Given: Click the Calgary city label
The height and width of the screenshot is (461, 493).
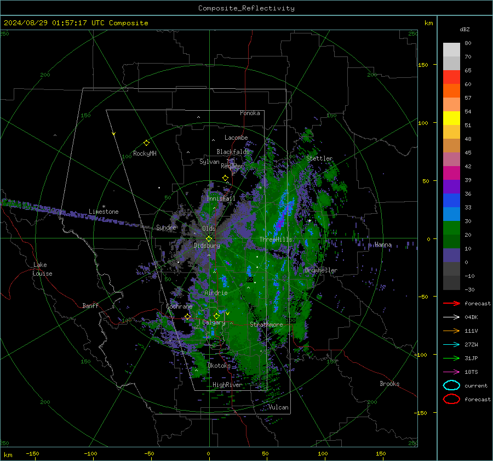Looking at the screenshot, I should [214, 322].
